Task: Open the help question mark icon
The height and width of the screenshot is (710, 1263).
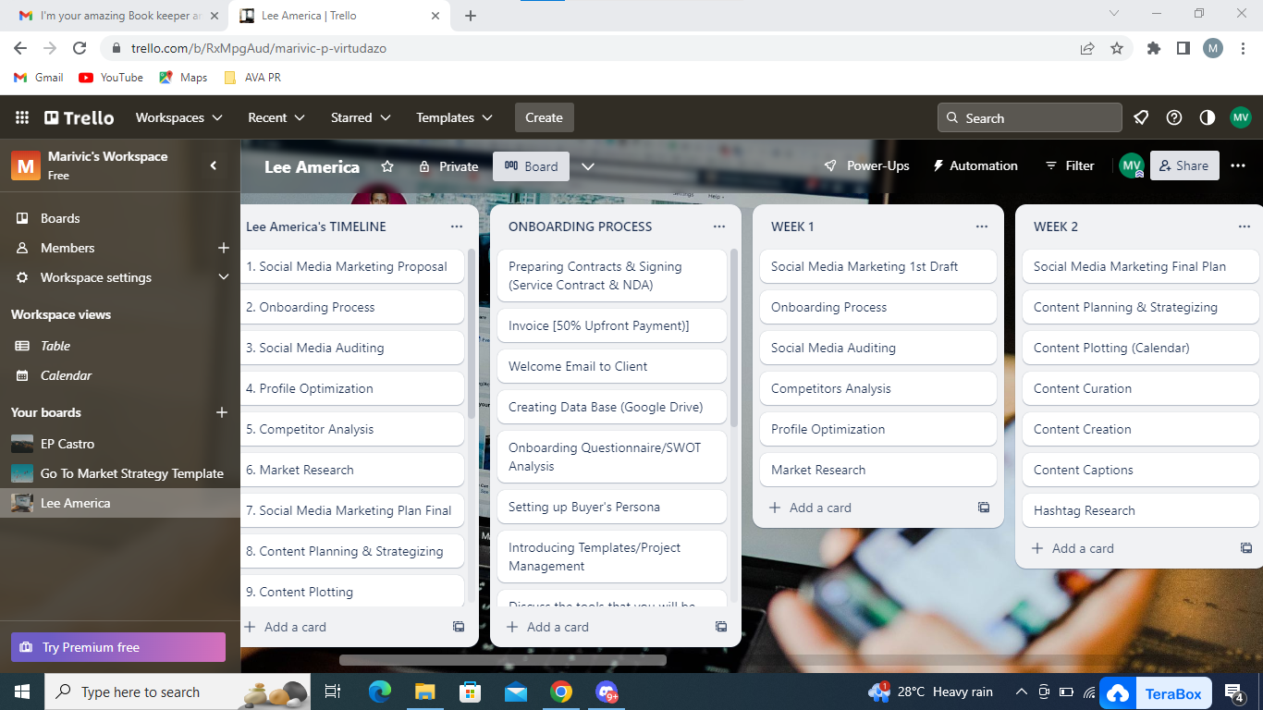Action: [x=1174, y=117]
